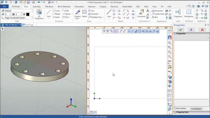Select the Leader Note tool
210x118 pixels.
tap(158, 14)
